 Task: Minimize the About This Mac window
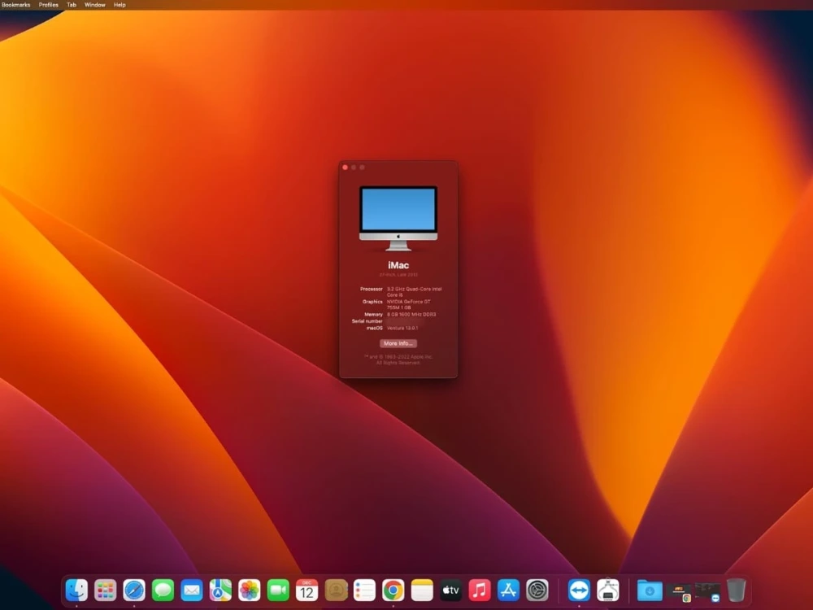354,168
